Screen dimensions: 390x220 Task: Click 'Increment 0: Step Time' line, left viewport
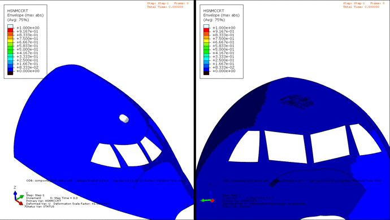point(52,198)
